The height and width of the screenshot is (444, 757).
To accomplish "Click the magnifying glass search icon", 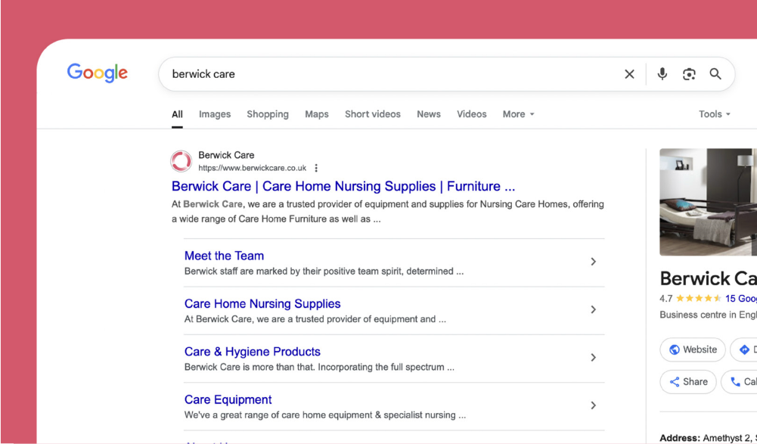I will point(715,74).
